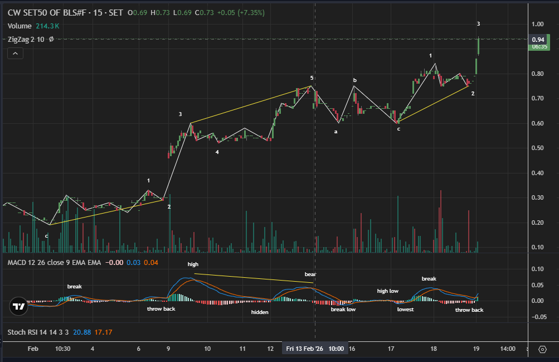Click the 'throw back' label near 9 Feb
This screenshot has width=559, height=362.
pyautogui.click(x=161, y=309)
